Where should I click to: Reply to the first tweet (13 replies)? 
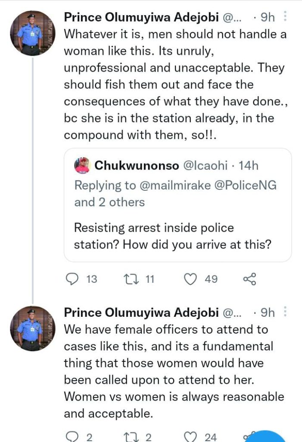[x=71, y=279]
